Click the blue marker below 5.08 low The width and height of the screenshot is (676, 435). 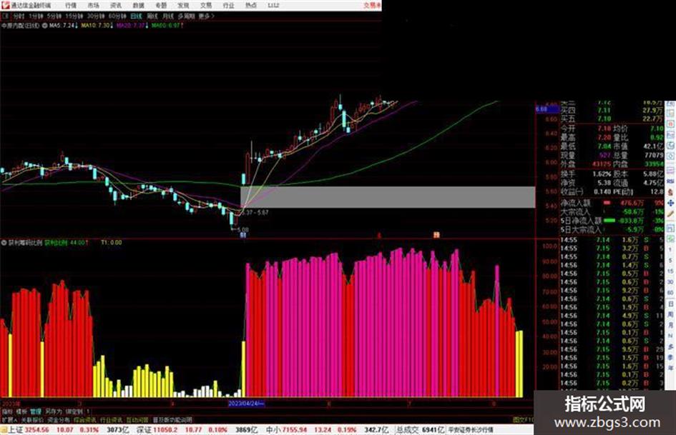243,235
